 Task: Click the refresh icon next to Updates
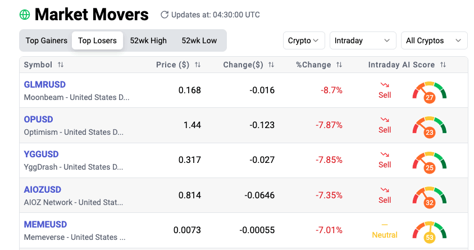[x=164, y=15]
